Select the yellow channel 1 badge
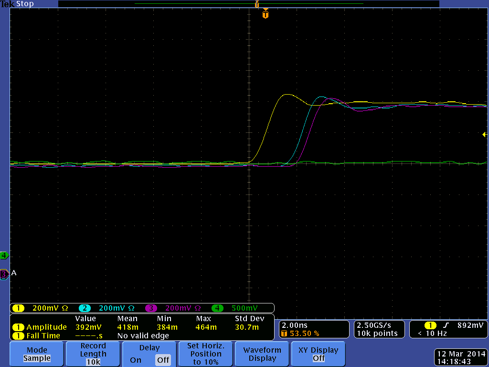 (x=18, y=308)
